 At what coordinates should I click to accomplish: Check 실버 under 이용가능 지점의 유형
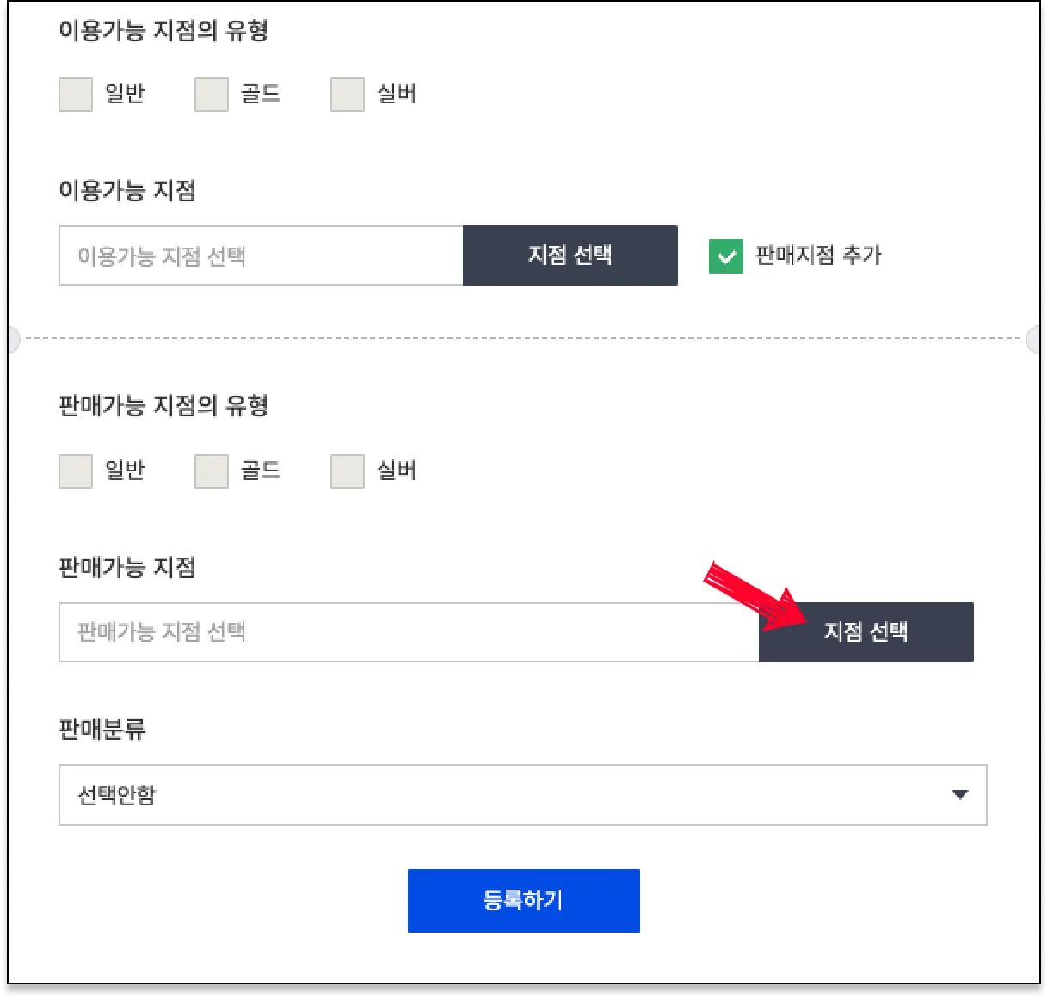tap(348, 95)
